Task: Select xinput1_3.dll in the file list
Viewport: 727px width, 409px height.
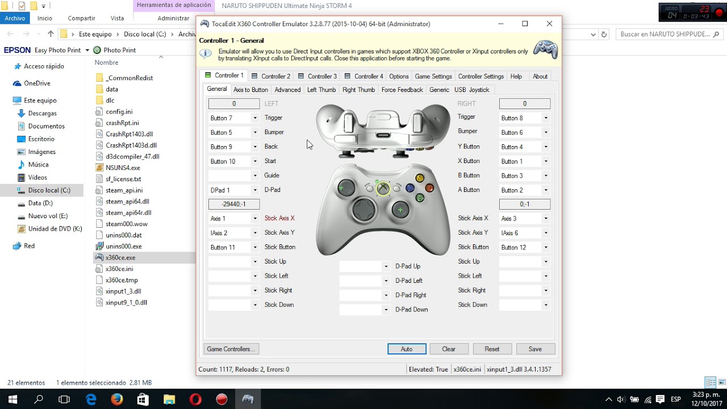Action: click(123, 291)
